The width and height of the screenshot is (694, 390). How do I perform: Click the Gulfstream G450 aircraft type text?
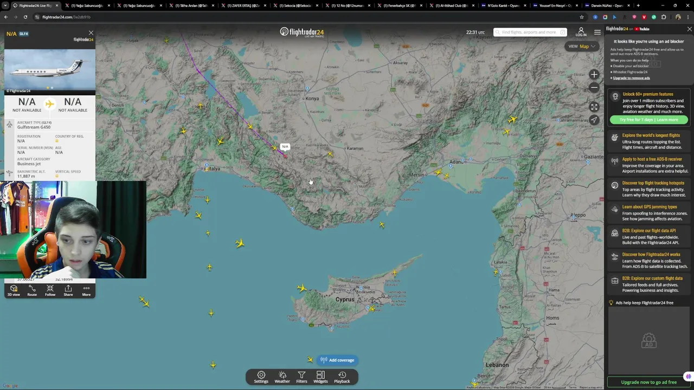click(34, 127)
